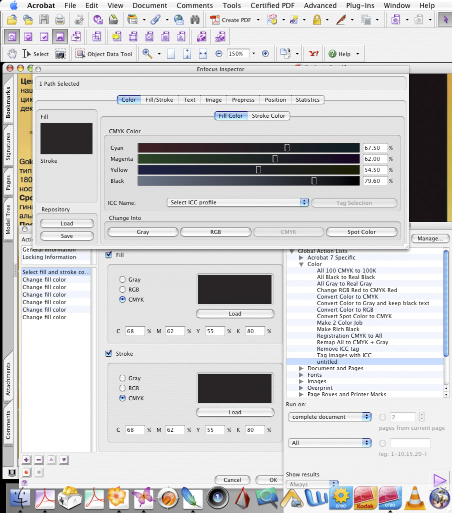452x513 pixels.
Task: Switch to the Prepress tab
Action: tap(243, 100)
